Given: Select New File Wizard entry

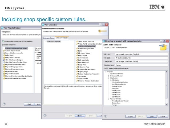Looking at the screenshot, I should tap(83, 63).
